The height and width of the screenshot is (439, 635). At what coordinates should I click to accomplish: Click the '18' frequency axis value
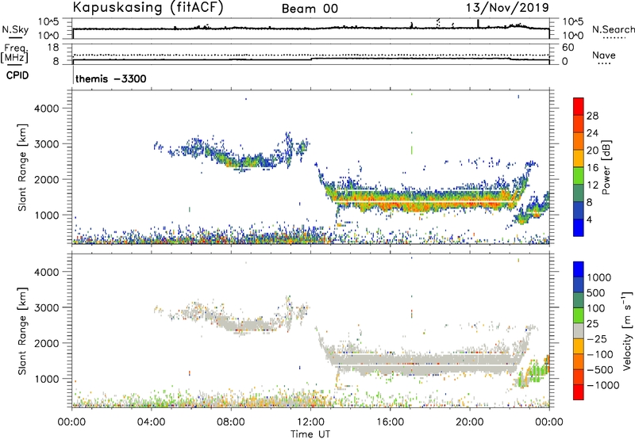point(53,48)
